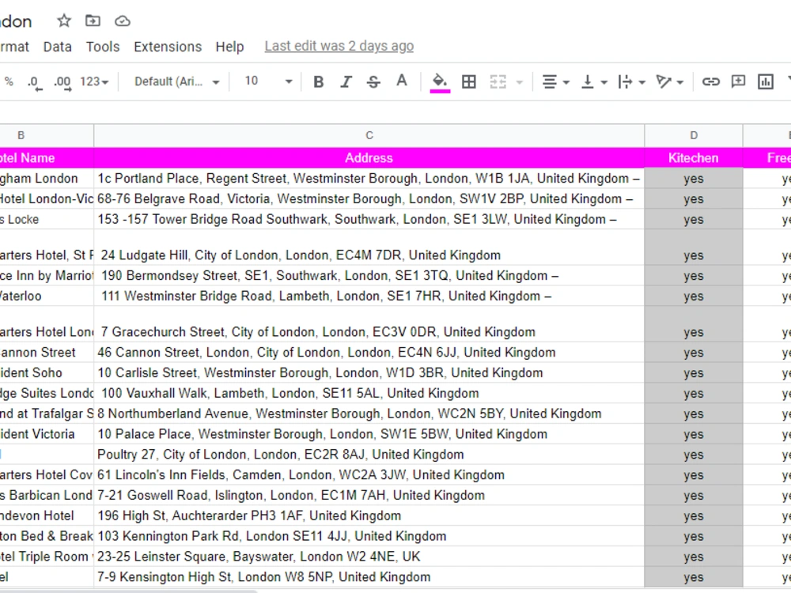Viewport: 791px width, 593px height.
Task: Insert a comment
Action: pos(738,81)
